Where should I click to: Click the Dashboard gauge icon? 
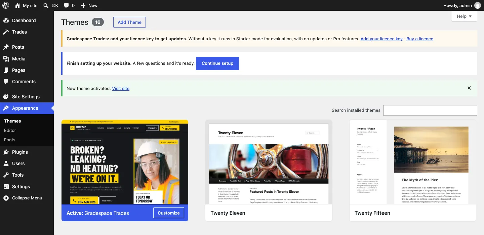coord(6,20)
